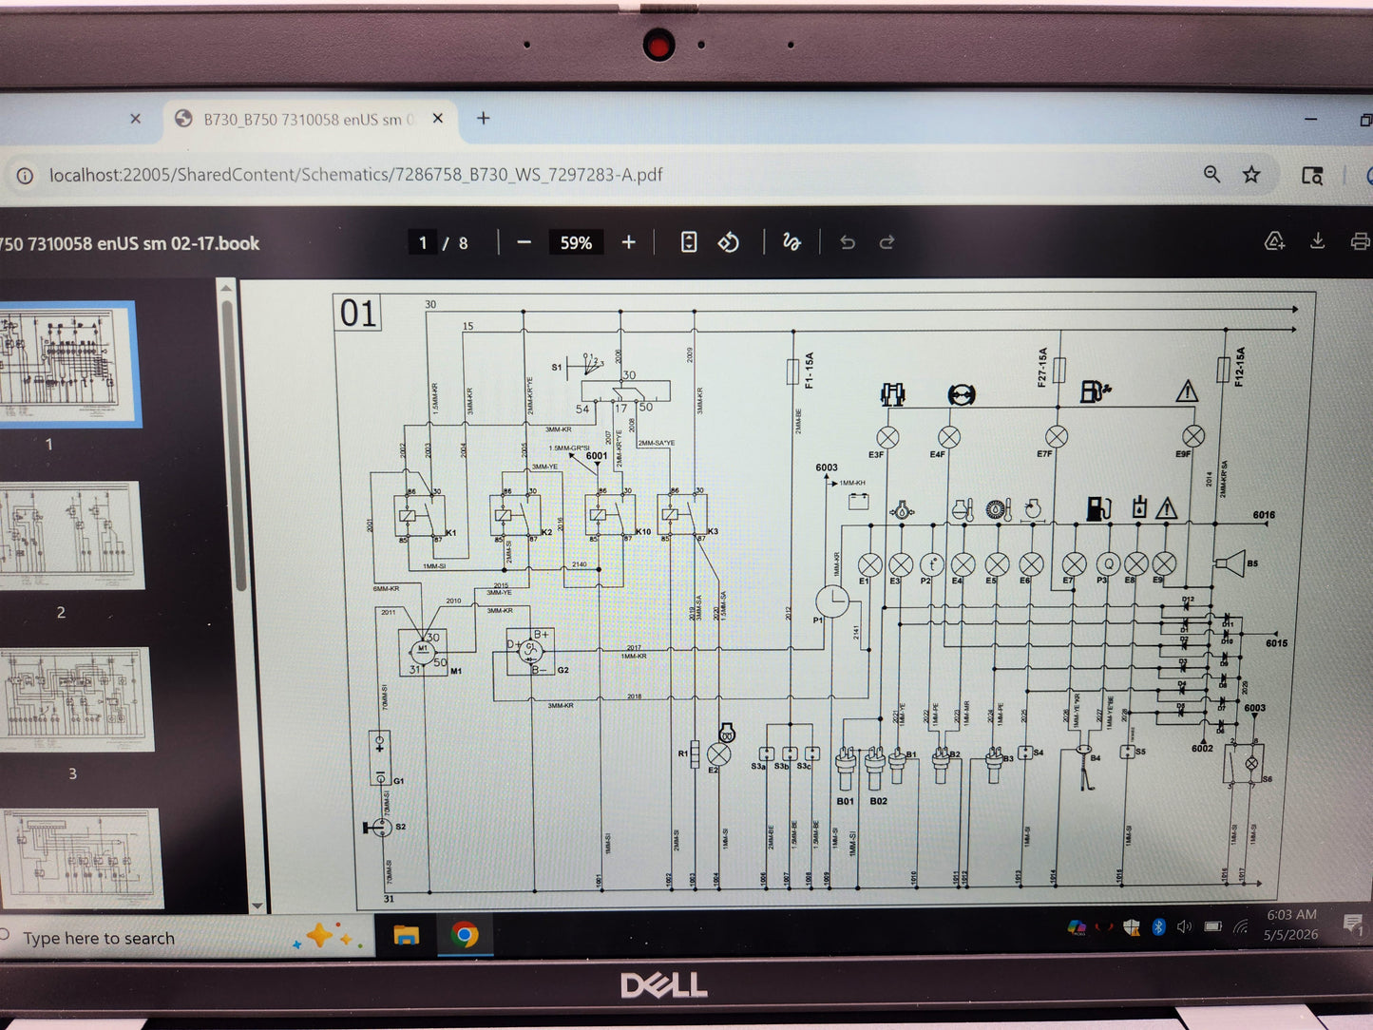Select the B730_B750 7310058 enUS sm tab
Viewport: 1373px width, 1030px height.
pos(309,120)
